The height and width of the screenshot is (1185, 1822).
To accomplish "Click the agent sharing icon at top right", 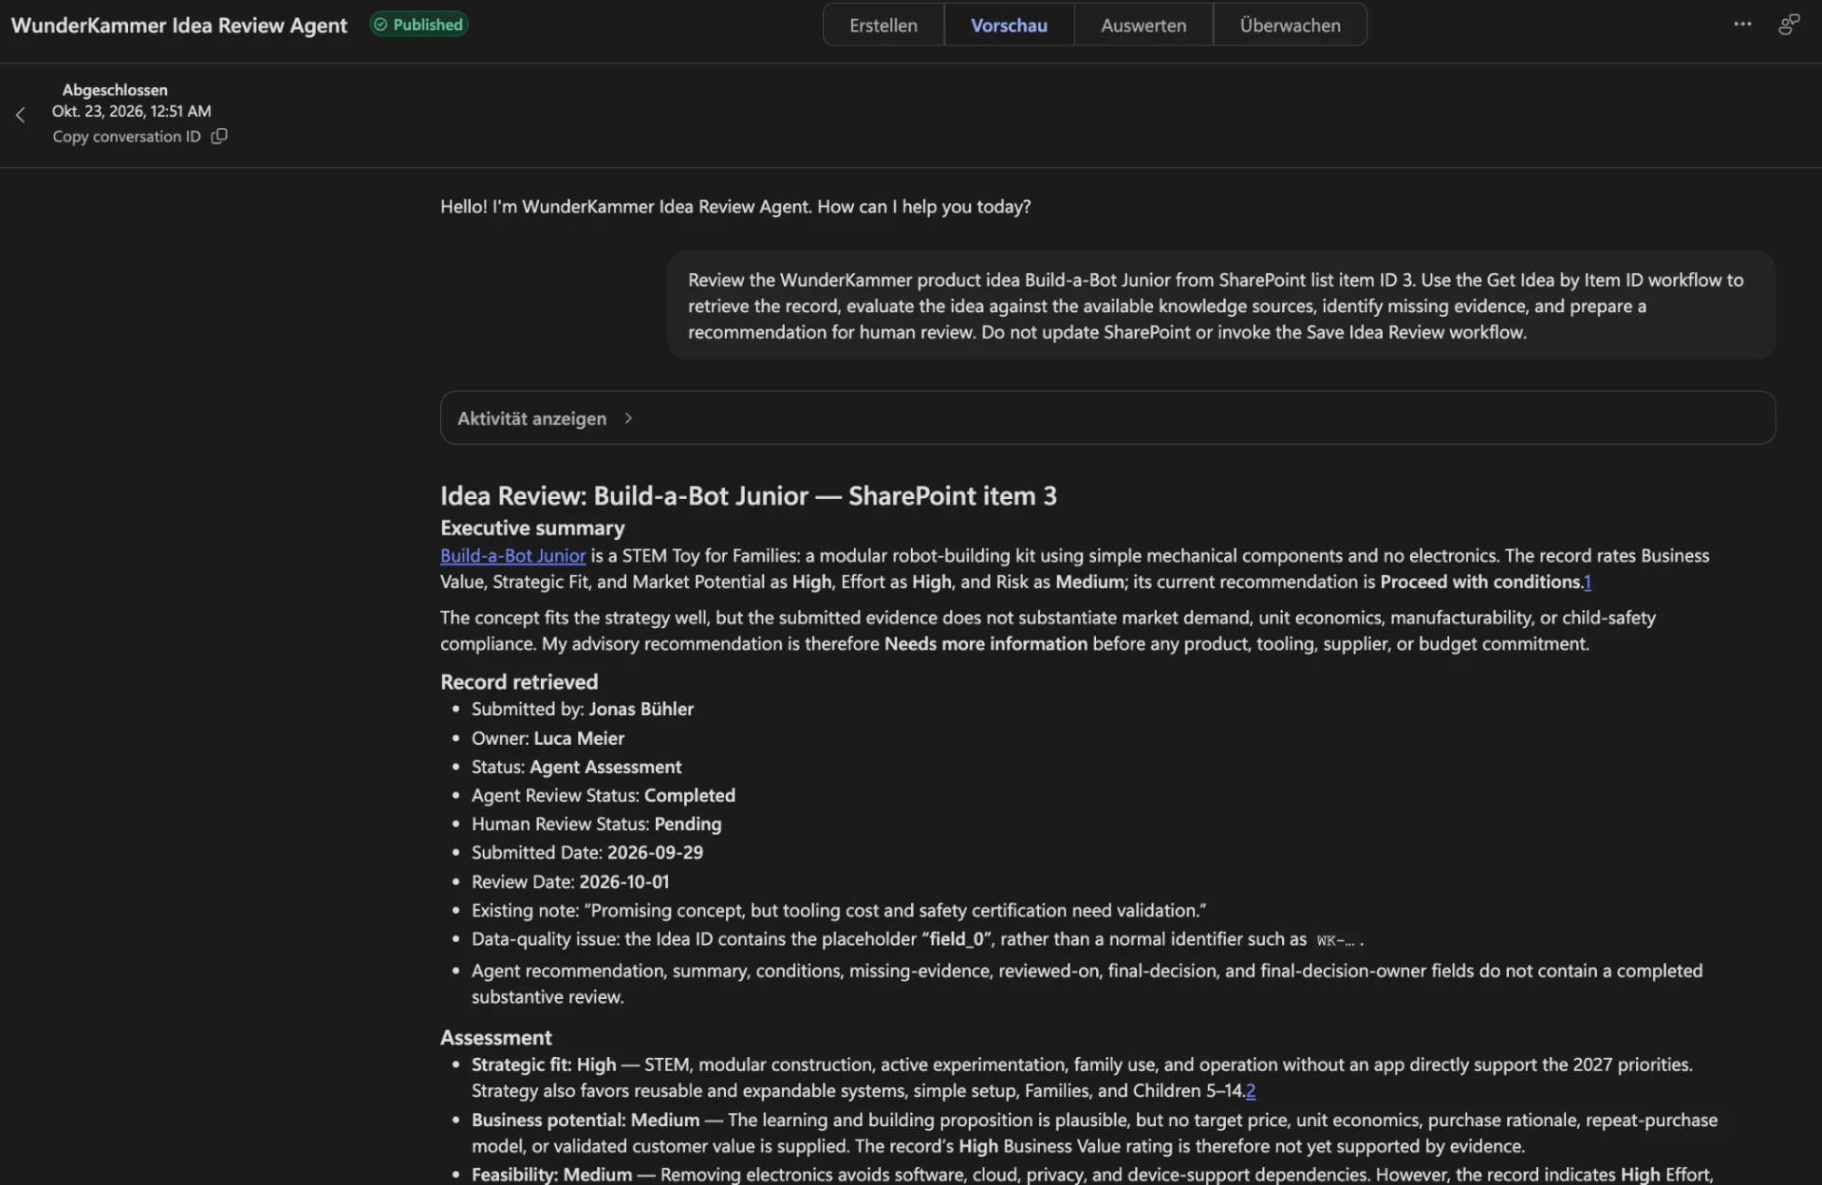I will tap(1789, 25).
